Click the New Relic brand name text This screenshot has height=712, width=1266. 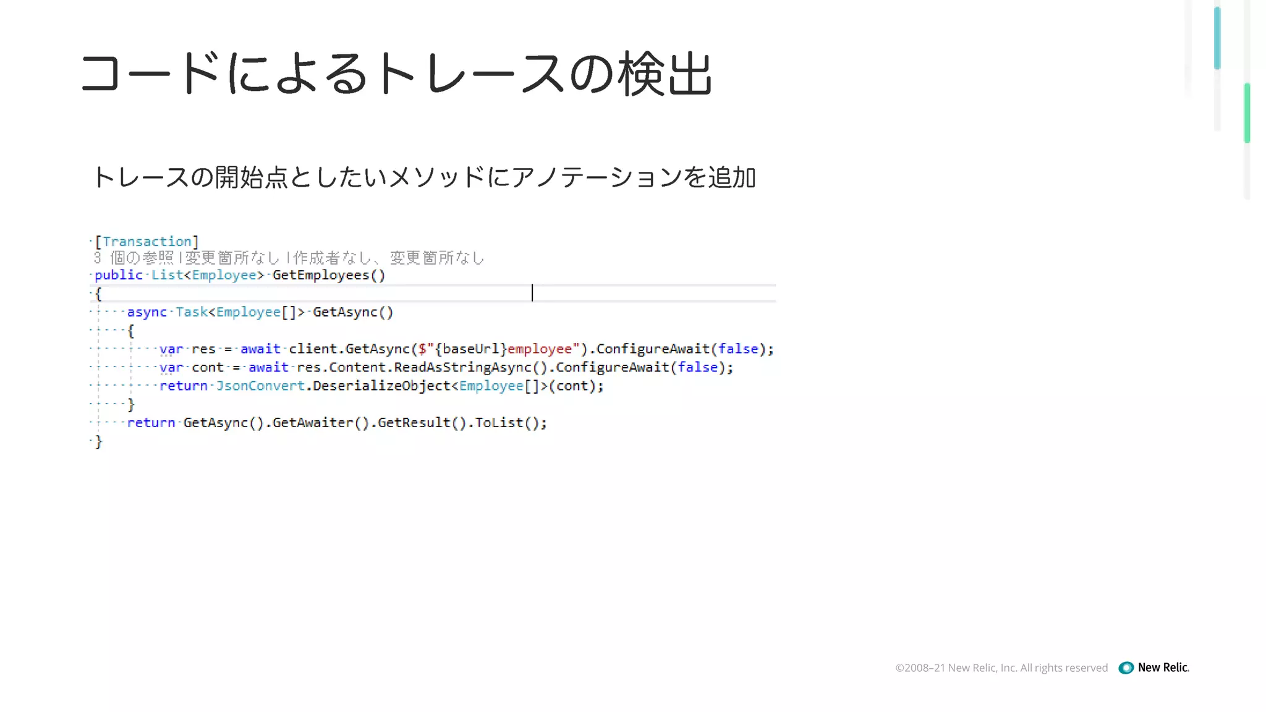pos(1163,667)
